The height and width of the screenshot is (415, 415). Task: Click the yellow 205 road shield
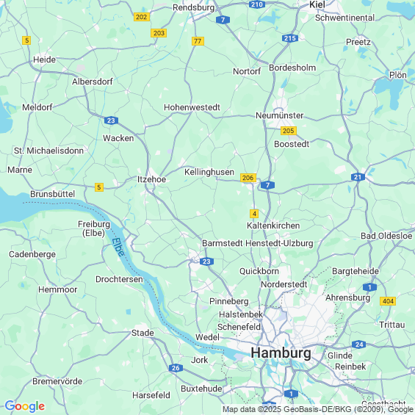(289, 131)
